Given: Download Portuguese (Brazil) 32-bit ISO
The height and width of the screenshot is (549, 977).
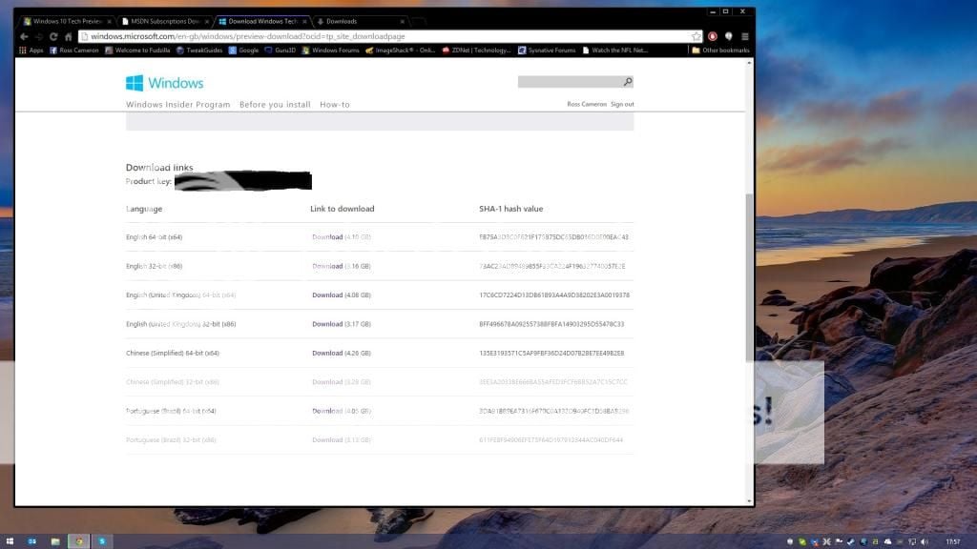Looking at the screenshot, I should [x=327, y=440].
